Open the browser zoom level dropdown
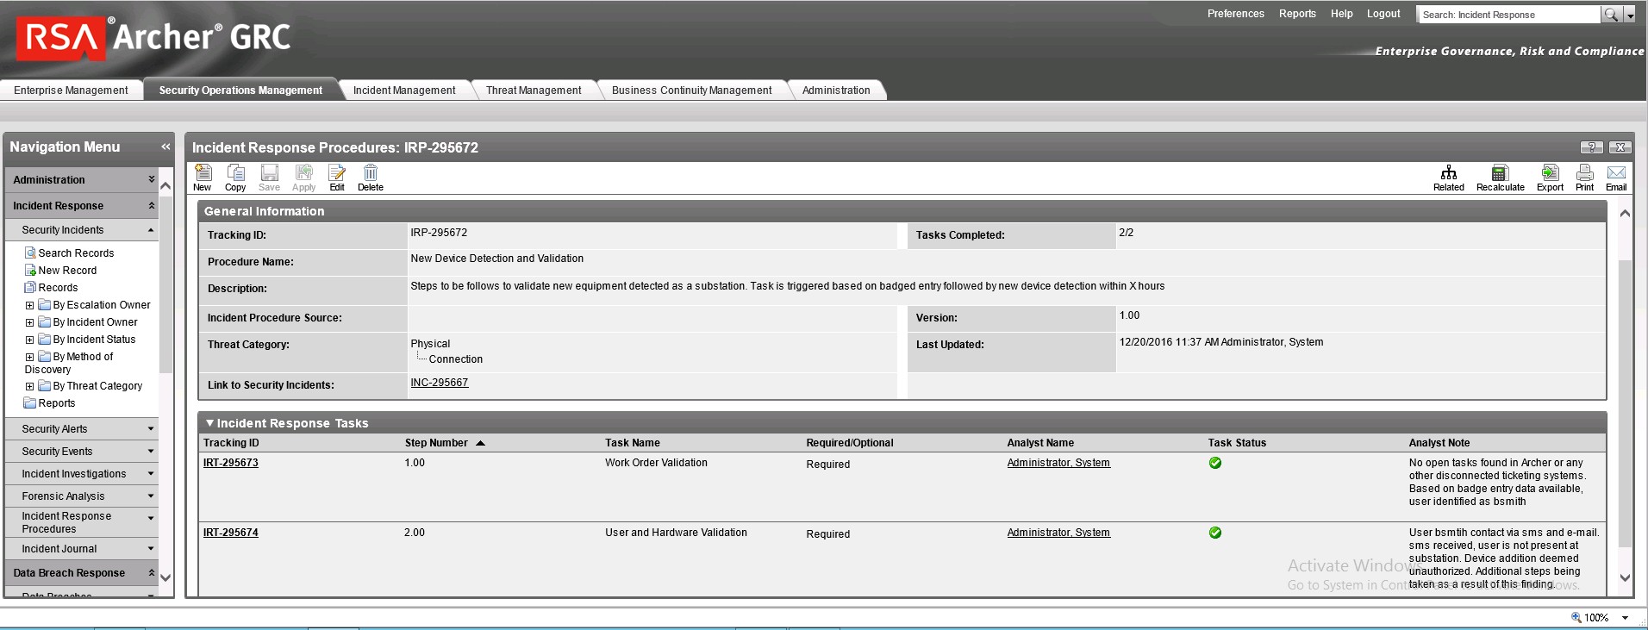Screen dimensions: 1648x630 pos(1625,618)
